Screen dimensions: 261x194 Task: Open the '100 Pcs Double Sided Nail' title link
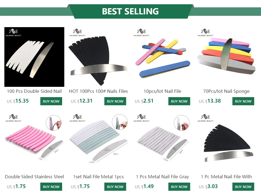34,91
